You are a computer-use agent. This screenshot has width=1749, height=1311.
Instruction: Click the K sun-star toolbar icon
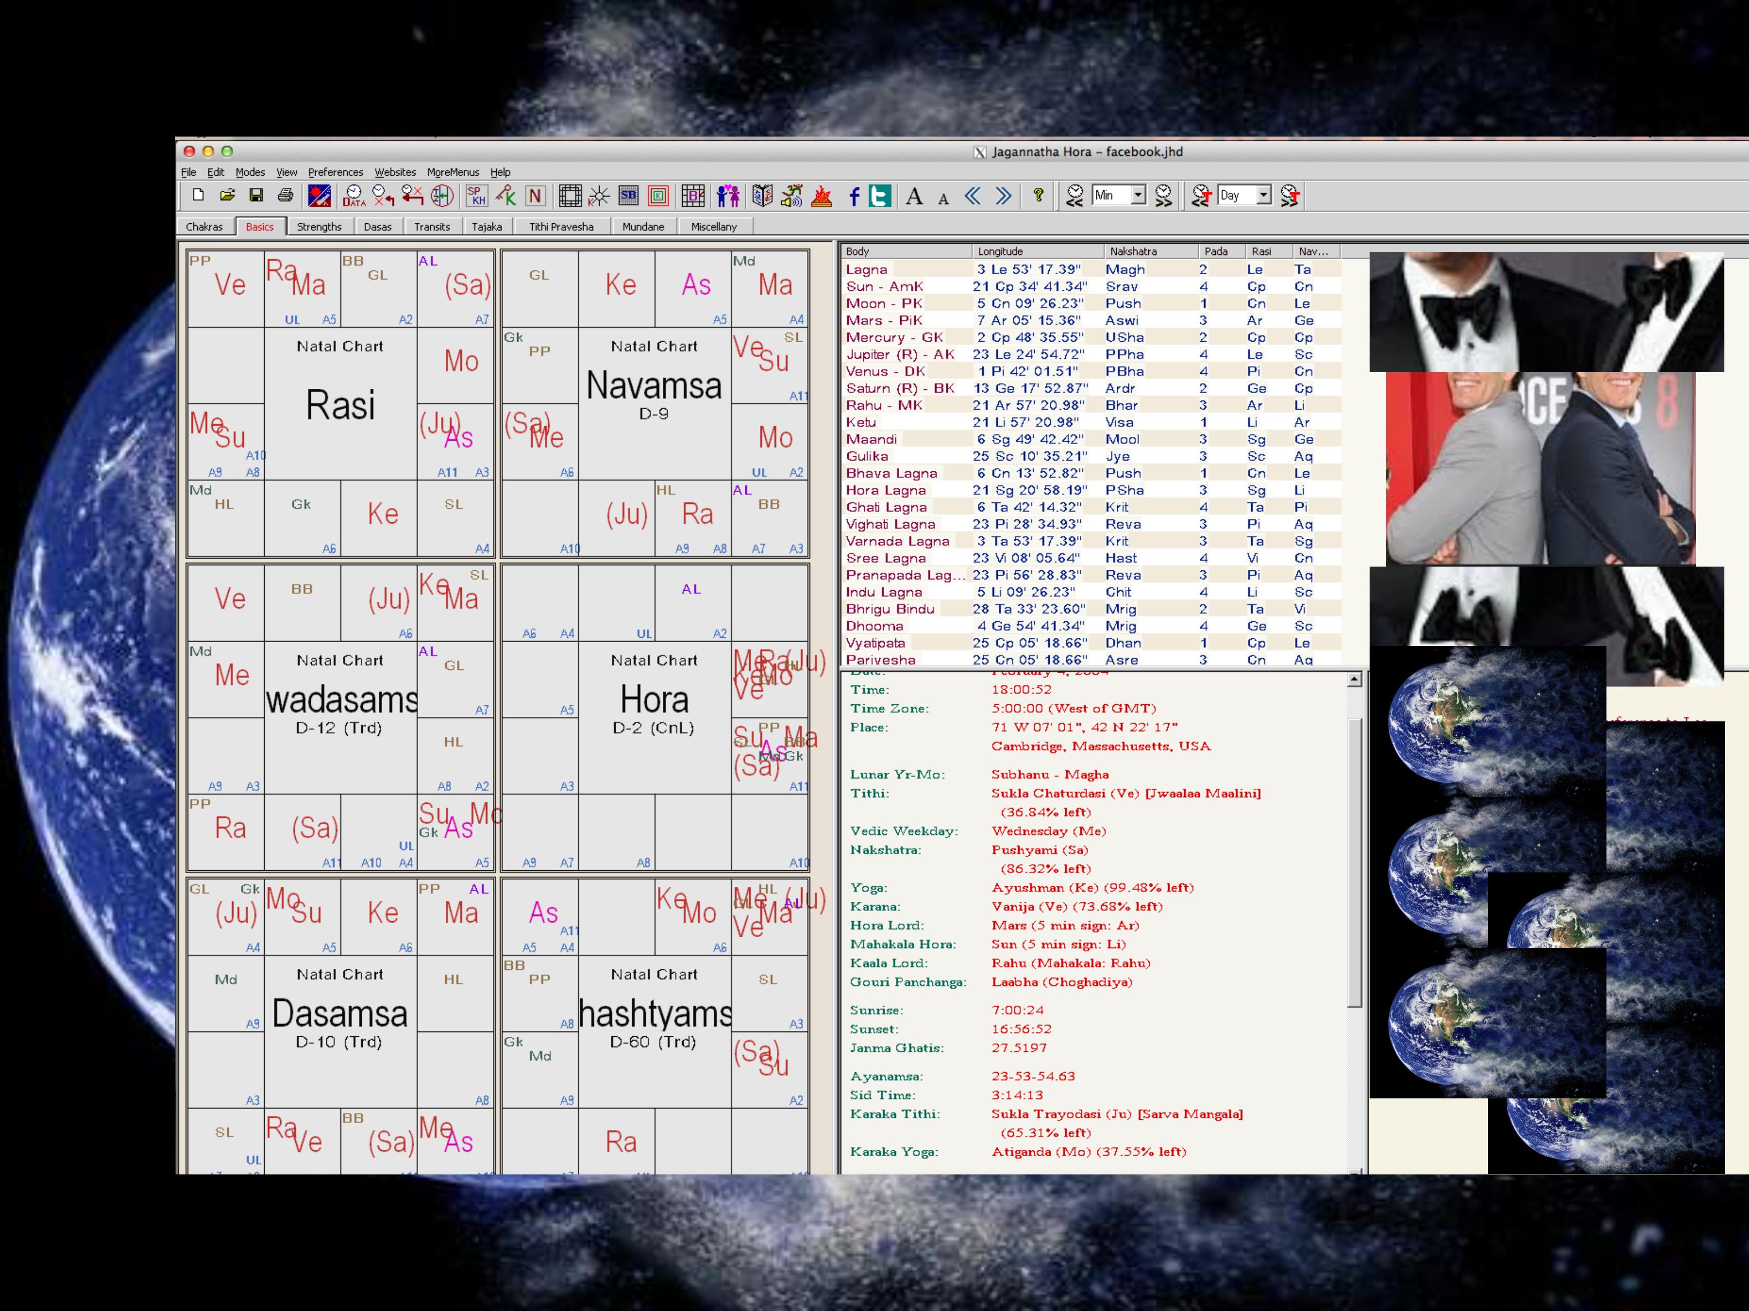tap(599, 195)
